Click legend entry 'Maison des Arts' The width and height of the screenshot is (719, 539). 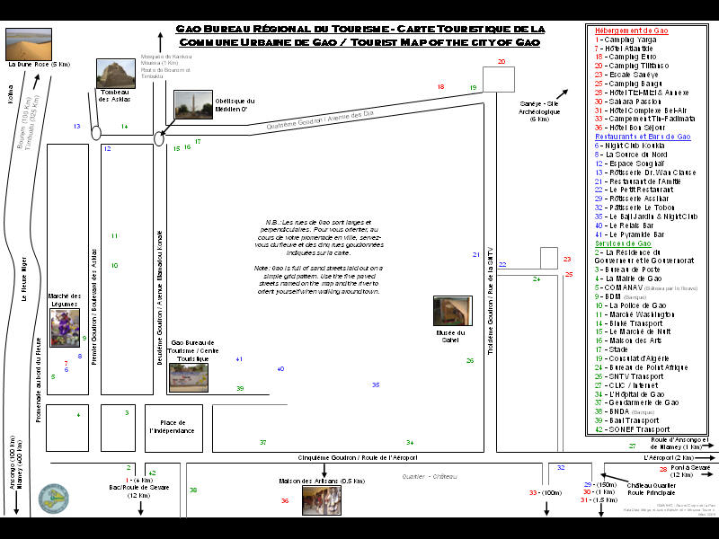(628, 340)
